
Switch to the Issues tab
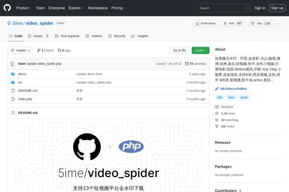coord(38,36)
